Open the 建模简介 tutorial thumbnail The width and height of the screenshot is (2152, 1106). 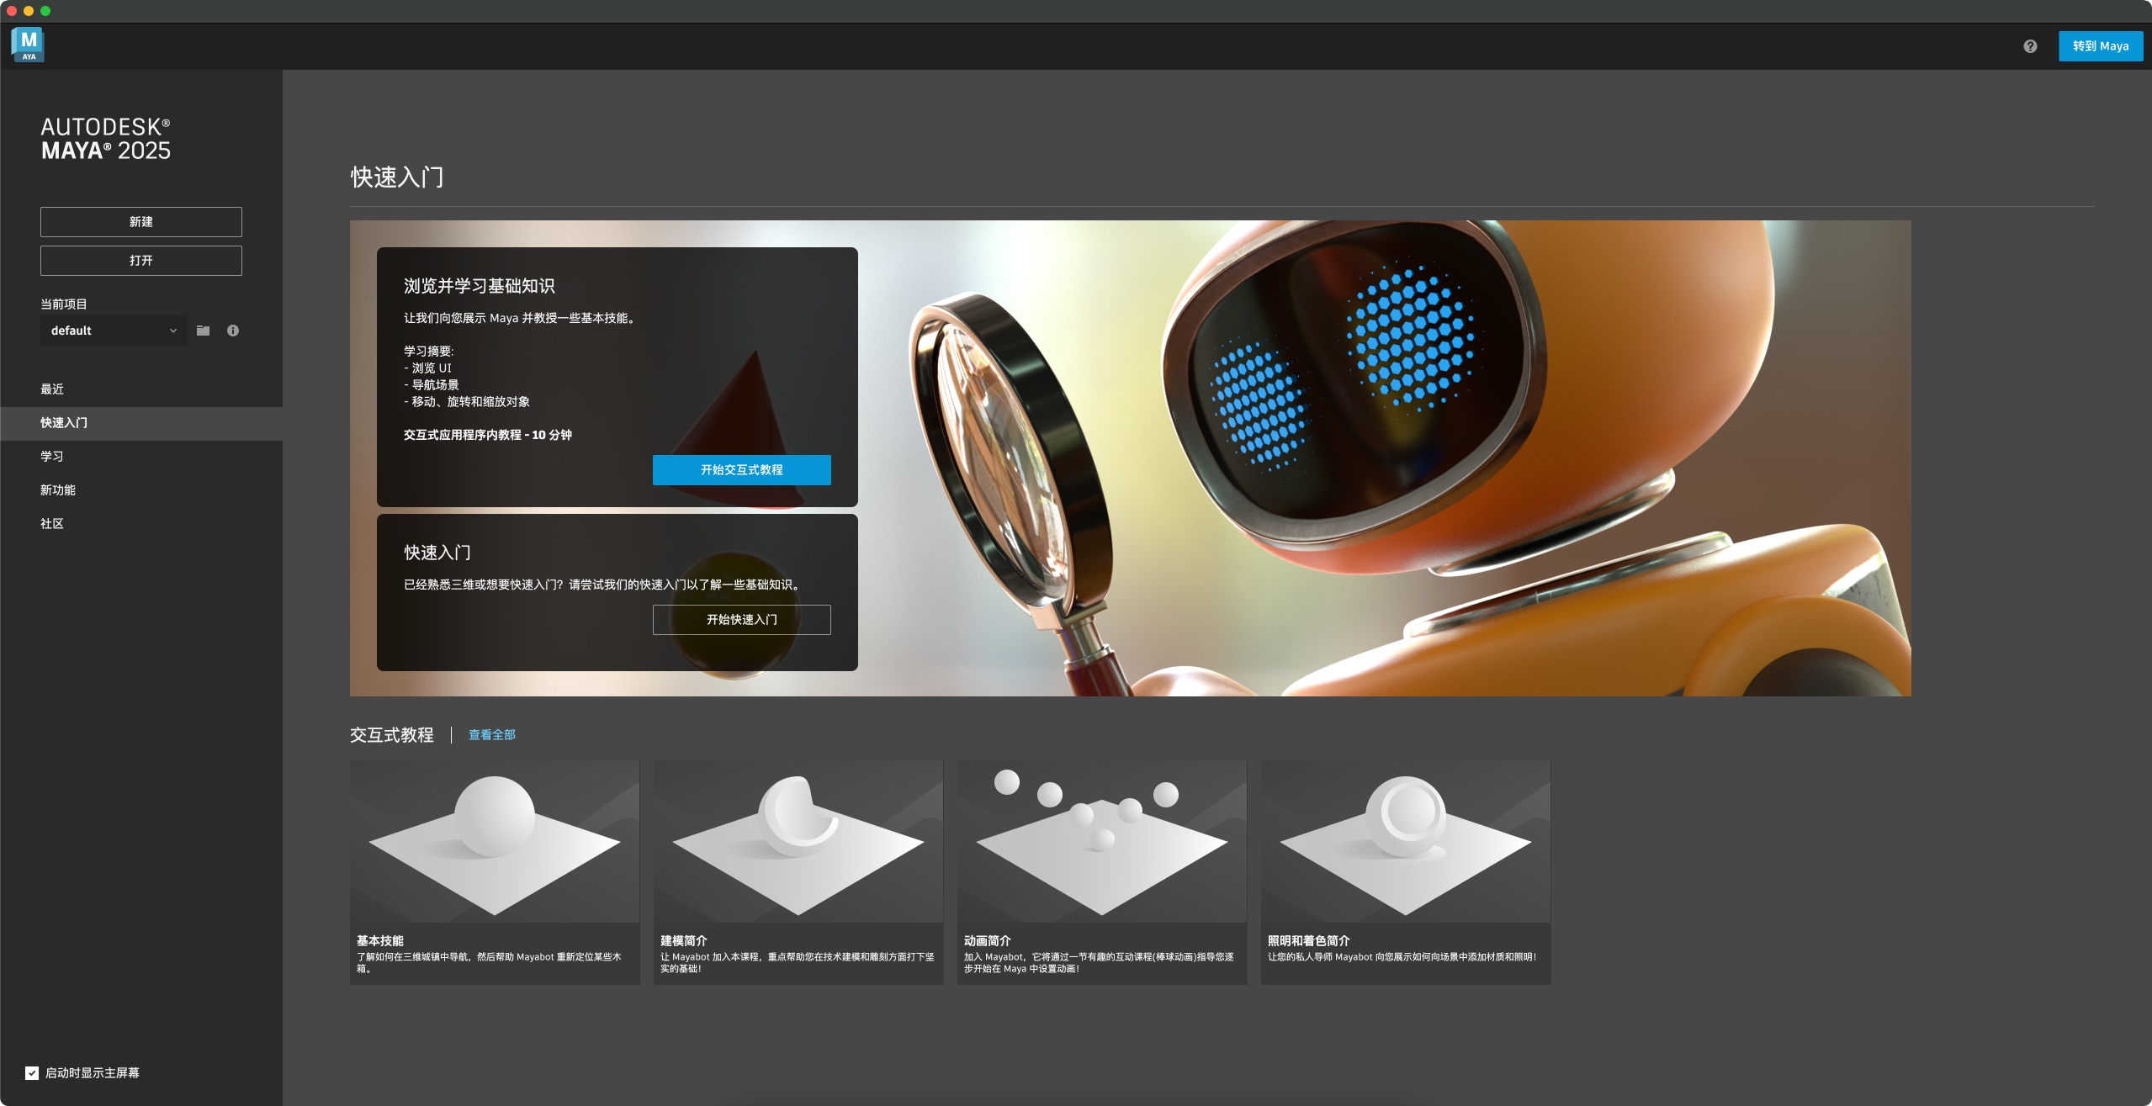pos(798,842)
